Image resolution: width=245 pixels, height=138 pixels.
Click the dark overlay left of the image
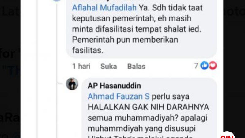tap(10, 69)
